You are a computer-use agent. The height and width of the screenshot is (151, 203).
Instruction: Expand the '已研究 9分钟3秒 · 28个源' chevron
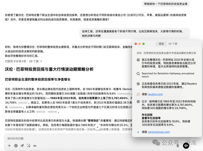click(x=41, y=61)
